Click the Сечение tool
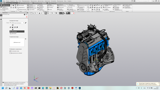Image resolution: width=160 pixels, height=90 pixels. pos(50,7)
